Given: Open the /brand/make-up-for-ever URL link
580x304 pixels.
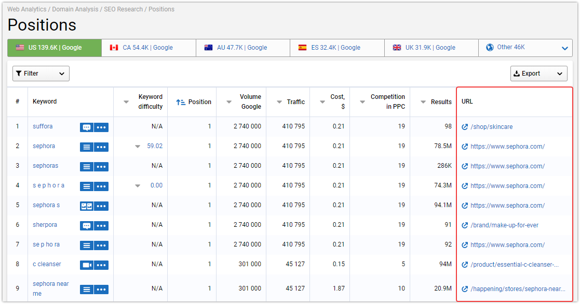Looking at the screenshot, I should tap(505, 225).
